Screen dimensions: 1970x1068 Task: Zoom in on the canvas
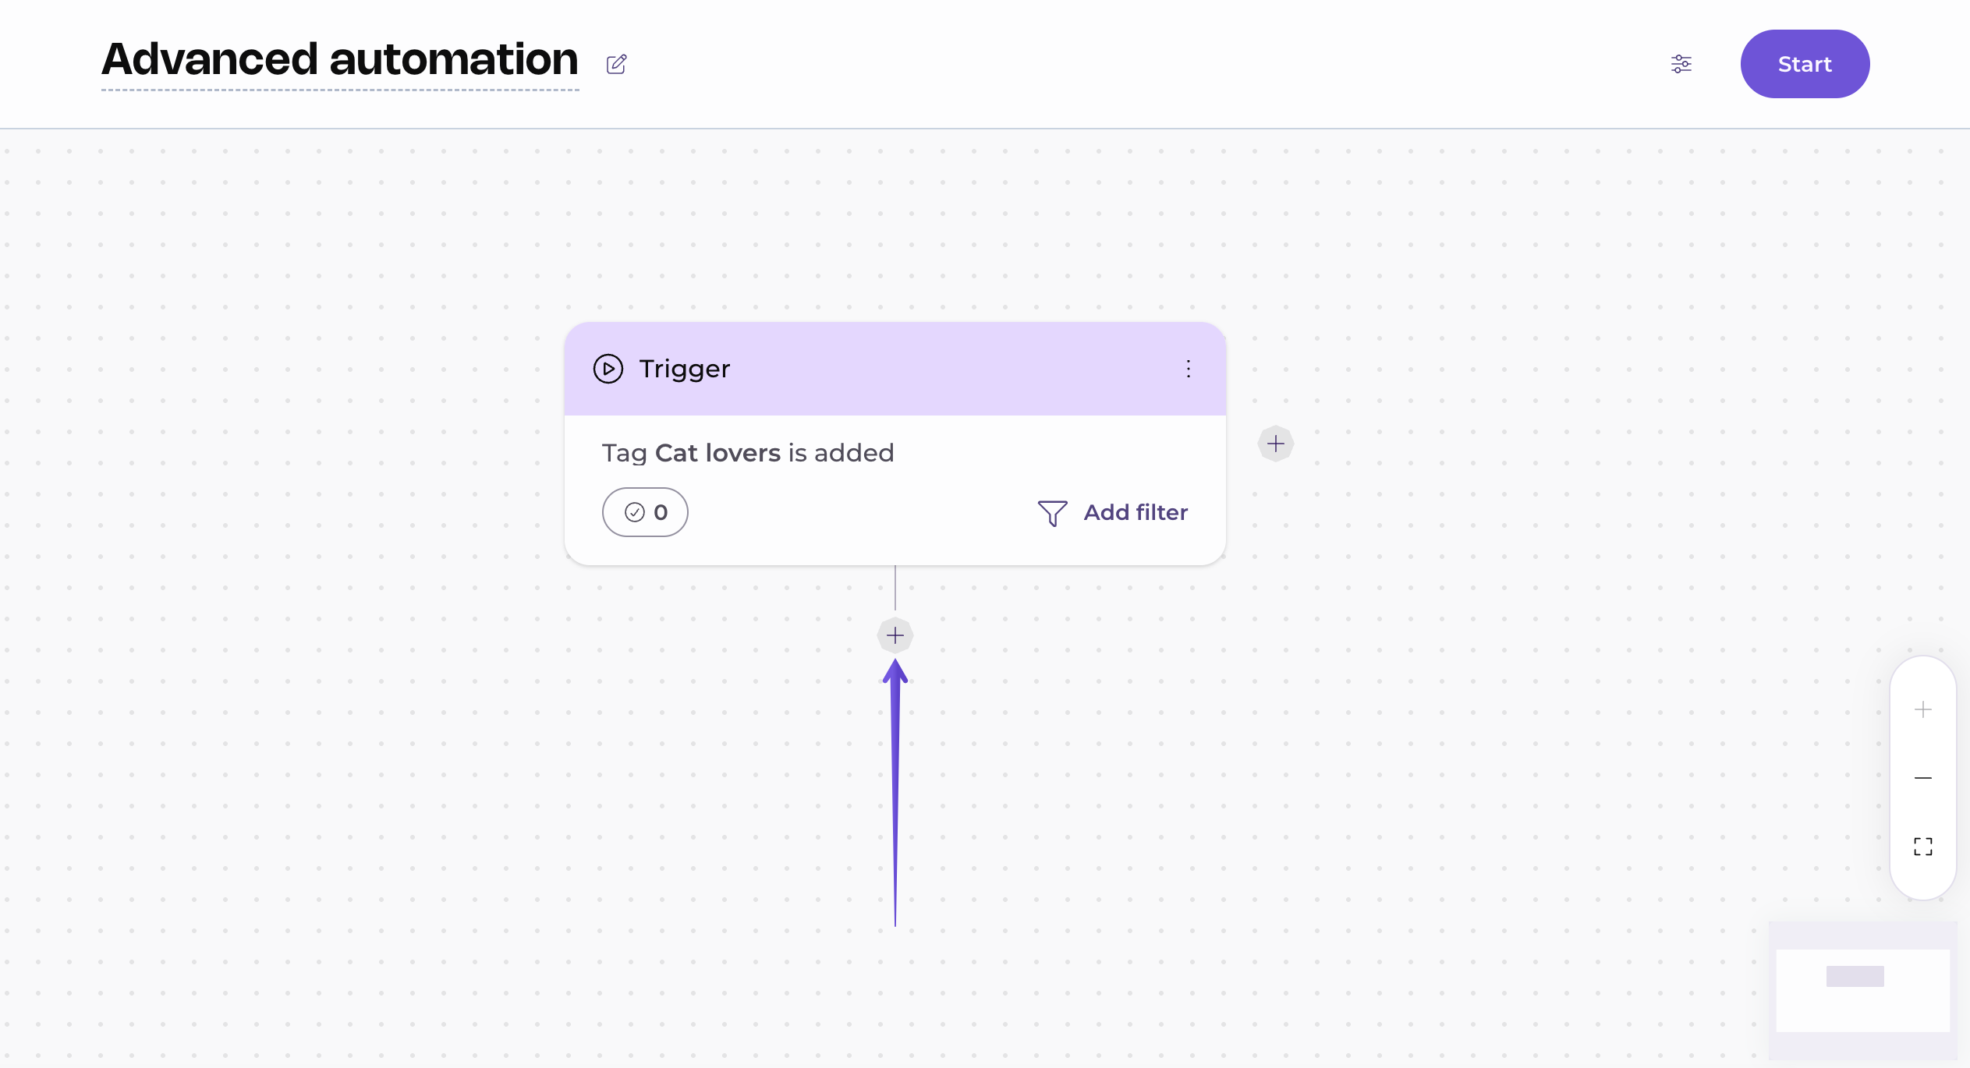coord(1923,709)
